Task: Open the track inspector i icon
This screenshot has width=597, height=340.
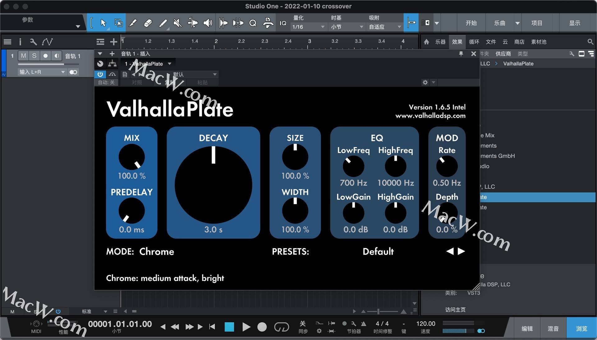Action: [x=20, y=42]
